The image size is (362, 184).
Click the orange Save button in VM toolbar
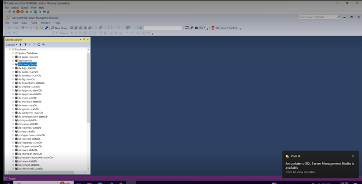pyautogui.click(x=22, y=12)
